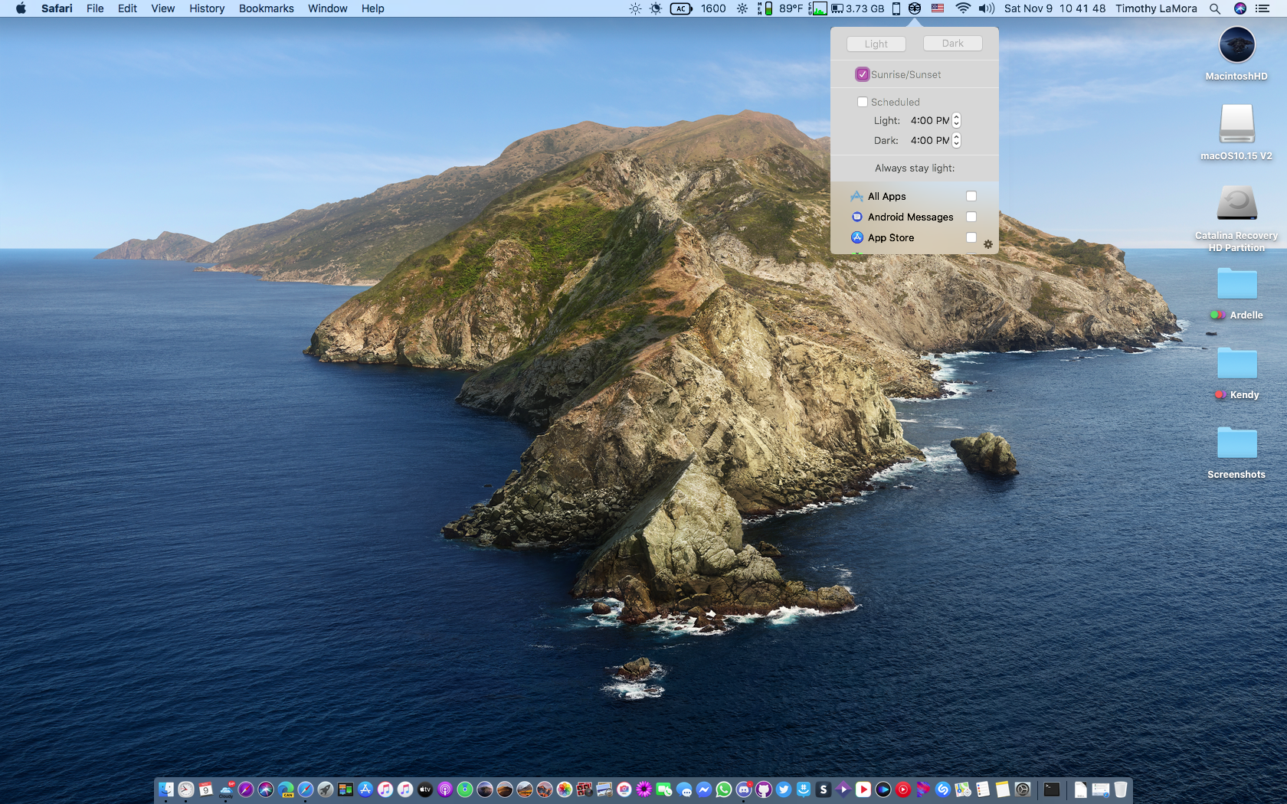Viewport: 1287px width, 804px height.
Task: Open the History menu
Action: click(207, 8)
